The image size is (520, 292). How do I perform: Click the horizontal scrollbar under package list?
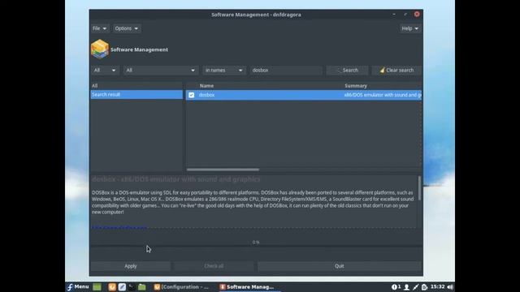[223, 170]
